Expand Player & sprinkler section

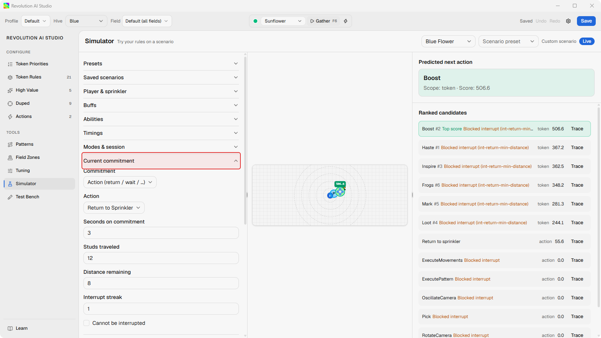(161, 91)
